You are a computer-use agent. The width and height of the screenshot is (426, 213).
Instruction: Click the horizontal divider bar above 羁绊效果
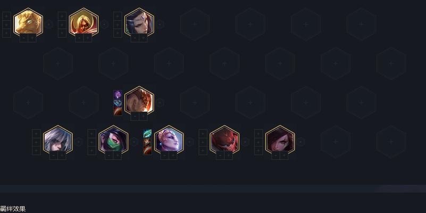pos(213,189)
